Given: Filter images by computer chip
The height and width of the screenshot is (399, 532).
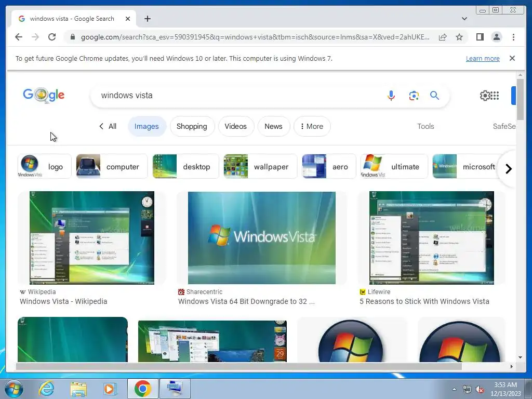Looking at the screenshot, I should click(112, 166).
